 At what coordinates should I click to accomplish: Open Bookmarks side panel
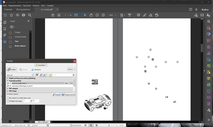click(5, 29)
